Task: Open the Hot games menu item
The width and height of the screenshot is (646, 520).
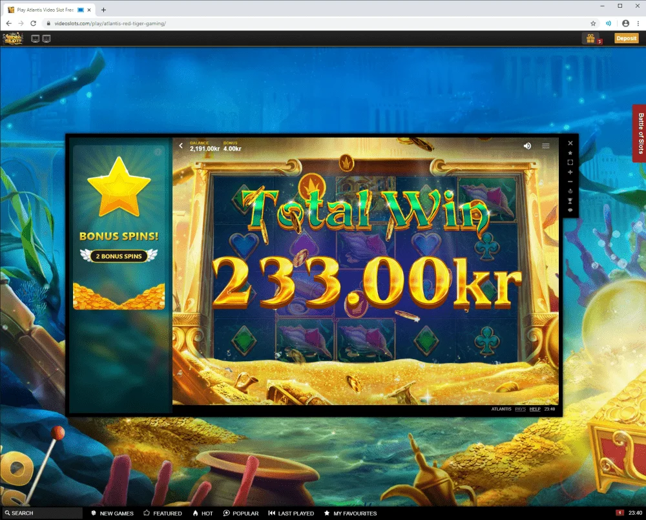Action: (x=203, y=514)
